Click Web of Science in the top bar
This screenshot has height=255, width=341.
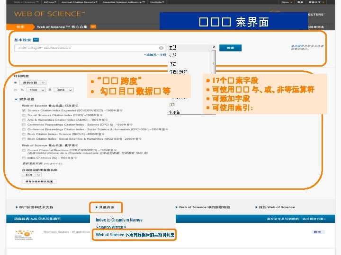click(26, 2)
